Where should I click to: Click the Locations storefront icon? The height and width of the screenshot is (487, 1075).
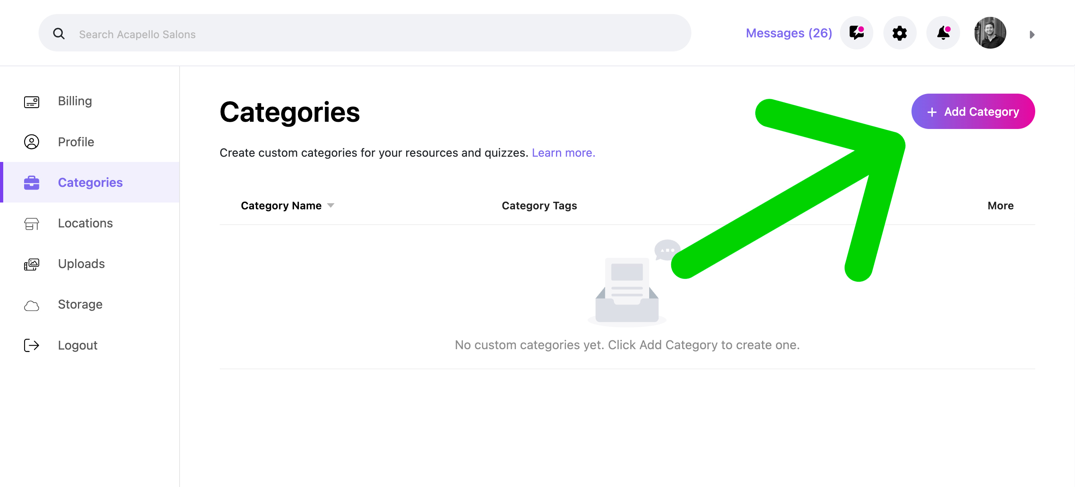tap(32, 224)
